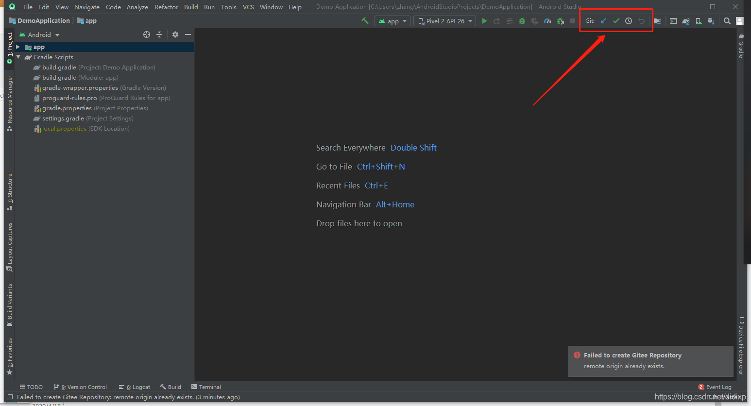Click the Git commit checkmark icon
This screenshot has width=751, height=406.
click(x=616, y=21)
